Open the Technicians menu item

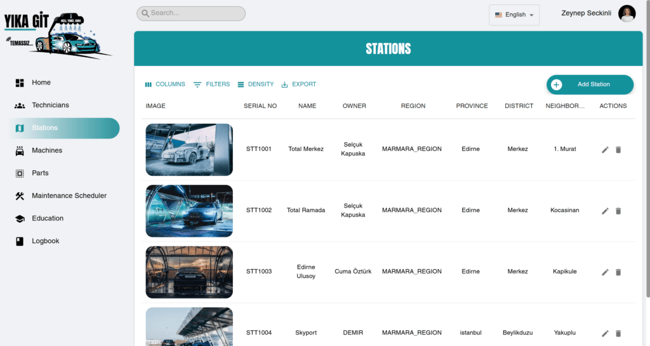[64, 105]
